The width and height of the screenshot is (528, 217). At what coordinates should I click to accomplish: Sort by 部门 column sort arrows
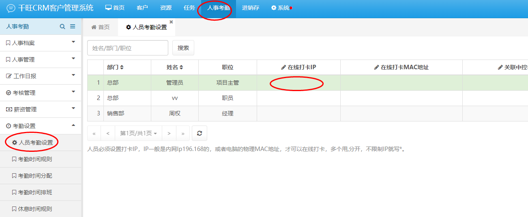(x=122, y=67)
